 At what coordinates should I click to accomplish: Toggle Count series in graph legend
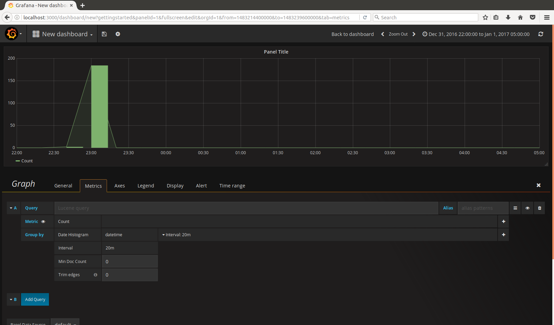[27, 161]
